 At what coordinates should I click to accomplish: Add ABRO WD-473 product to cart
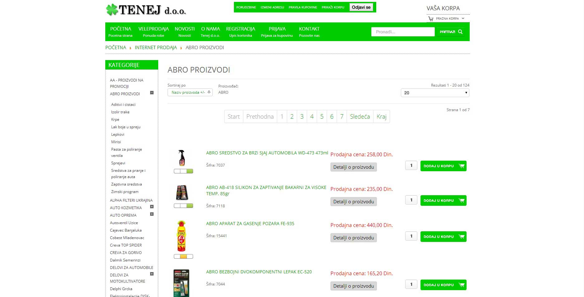coord(443,166)
